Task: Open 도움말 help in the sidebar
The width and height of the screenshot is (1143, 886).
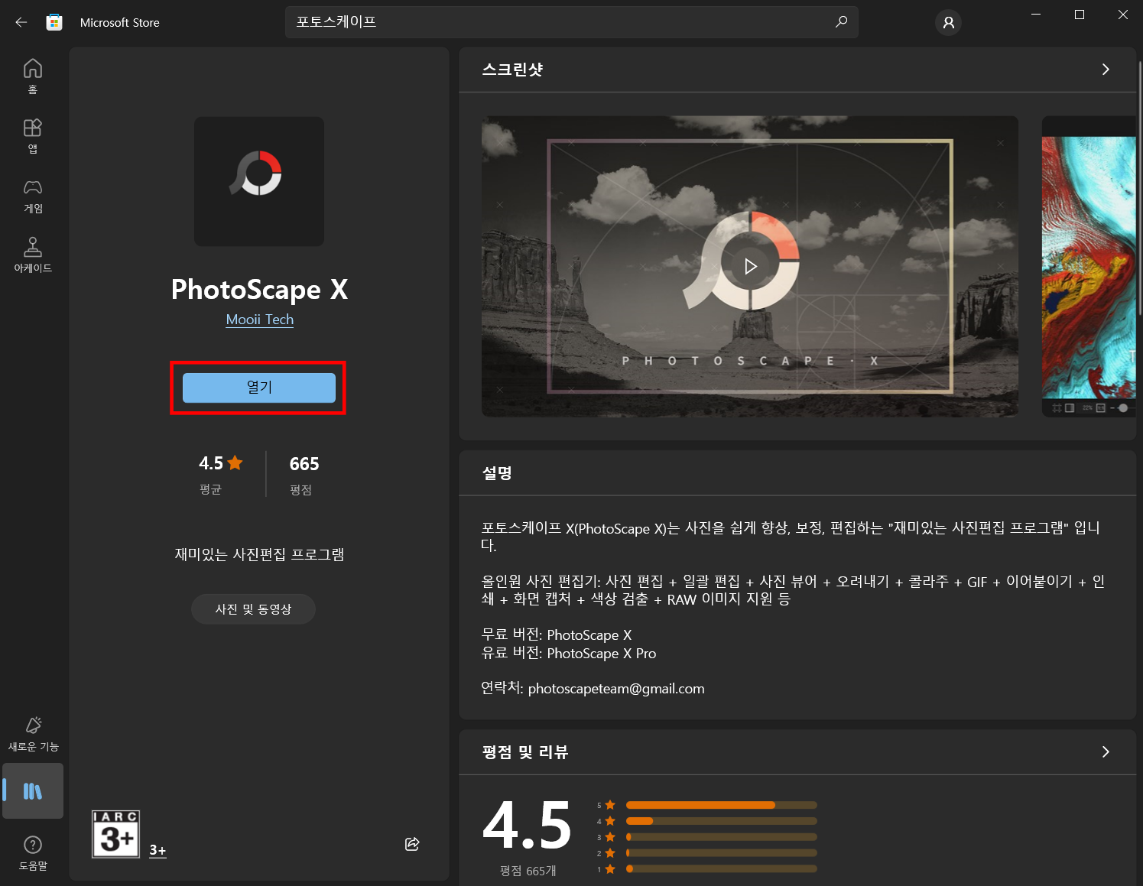Action: 33,853
